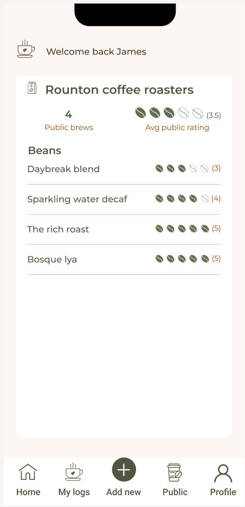
Task: Tap the round plus Add new button
Action: (124, 470)
